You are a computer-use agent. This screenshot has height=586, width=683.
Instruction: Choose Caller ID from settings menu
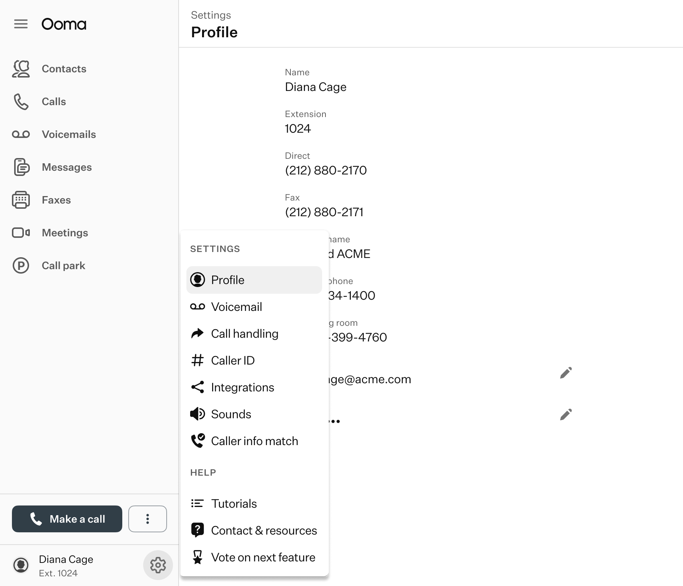[x=233, y=360]
